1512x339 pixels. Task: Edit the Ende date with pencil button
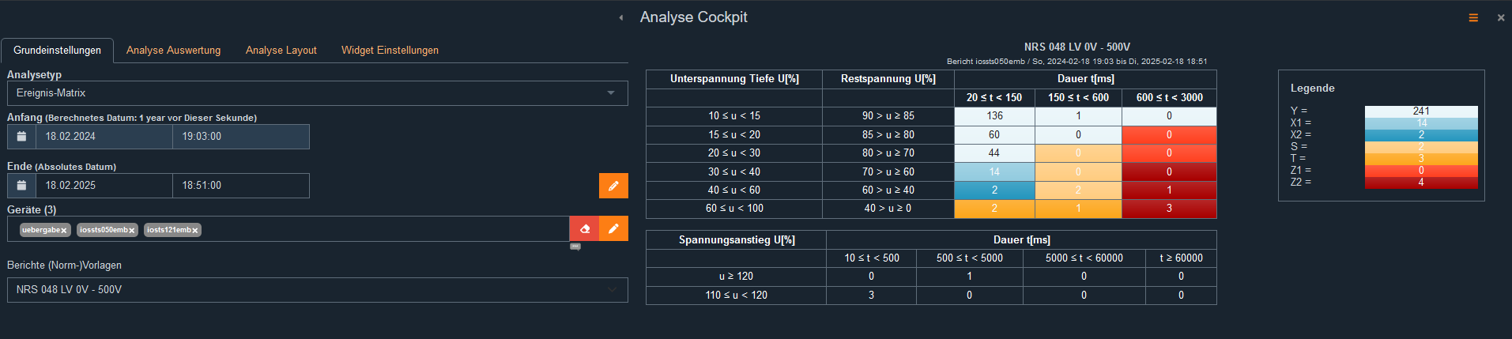613,186
